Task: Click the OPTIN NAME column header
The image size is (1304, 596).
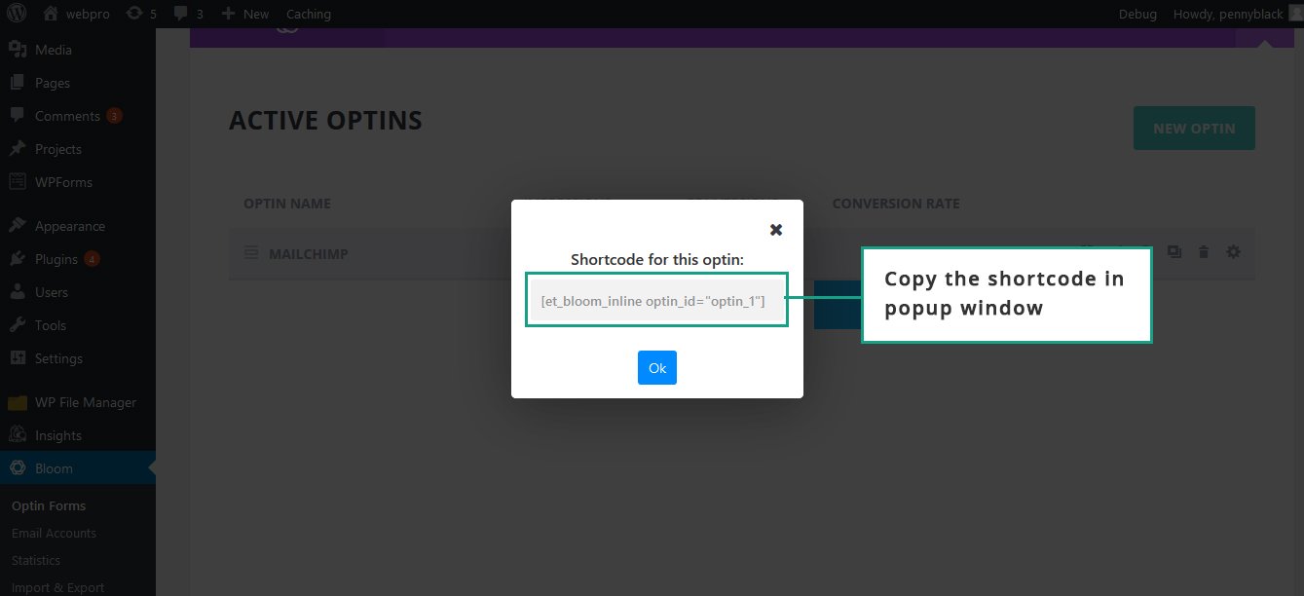Action: (287, 204)
